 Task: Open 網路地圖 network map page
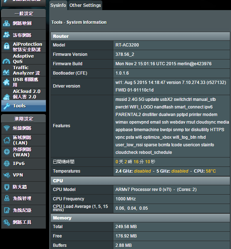click(x=24, y=23)
